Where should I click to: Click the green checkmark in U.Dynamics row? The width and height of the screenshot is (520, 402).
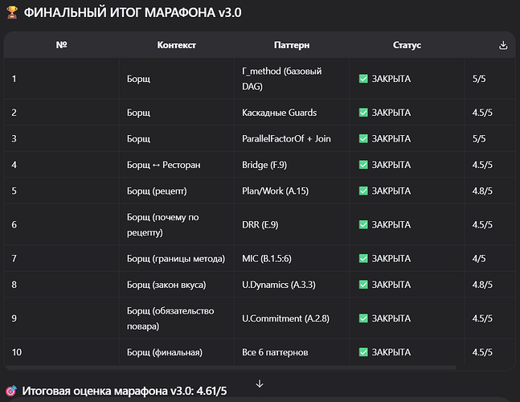click(x=363, y=285)
